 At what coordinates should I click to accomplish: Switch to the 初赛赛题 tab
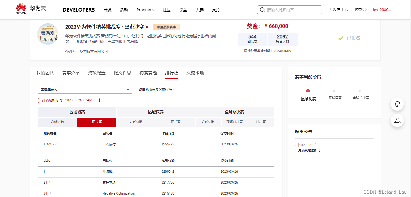point(148,73)
